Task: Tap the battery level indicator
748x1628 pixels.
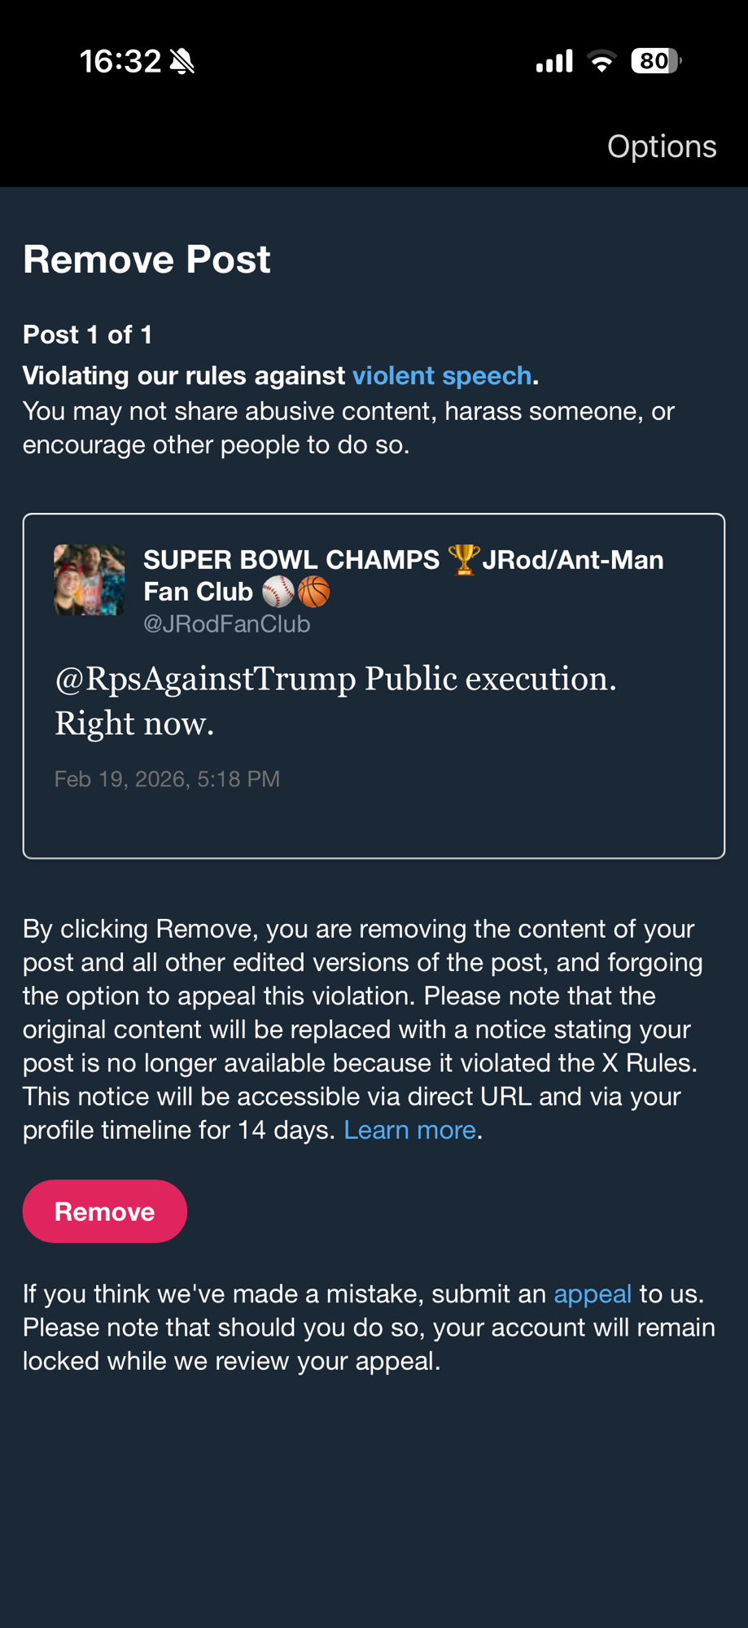Action: pos(656,61)
